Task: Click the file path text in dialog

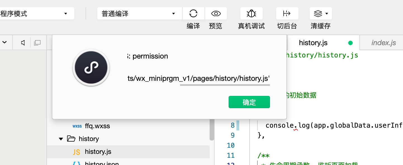Action: [x=198, y=79]
